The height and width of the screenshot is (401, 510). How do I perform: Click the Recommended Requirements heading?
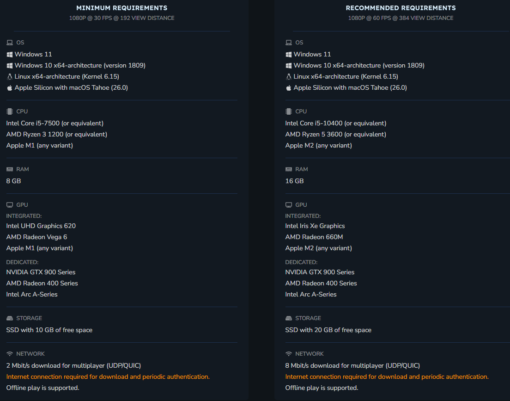pos(401,8)
